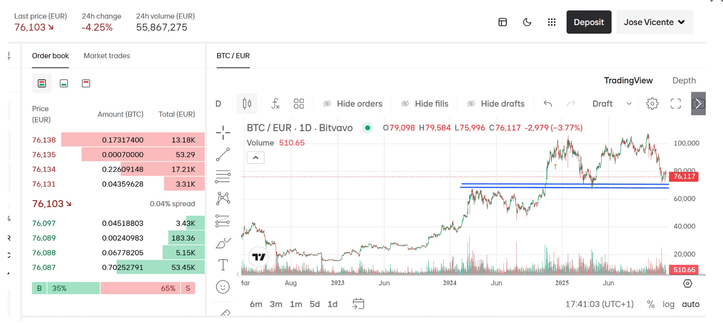Select the XABCD Pattern tool
Image resolution: width=723 pixels, height=323 pixels.
coord(223,198)
